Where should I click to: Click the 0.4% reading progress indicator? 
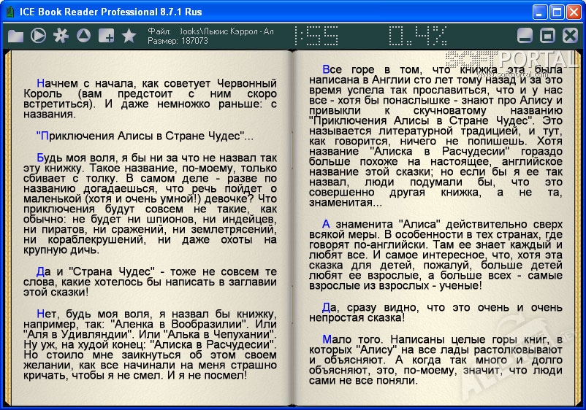click(416, 35)
